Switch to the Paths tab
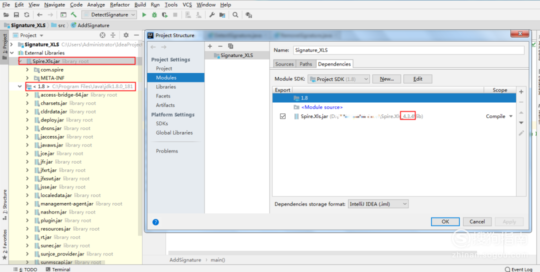 click(305, 64)
